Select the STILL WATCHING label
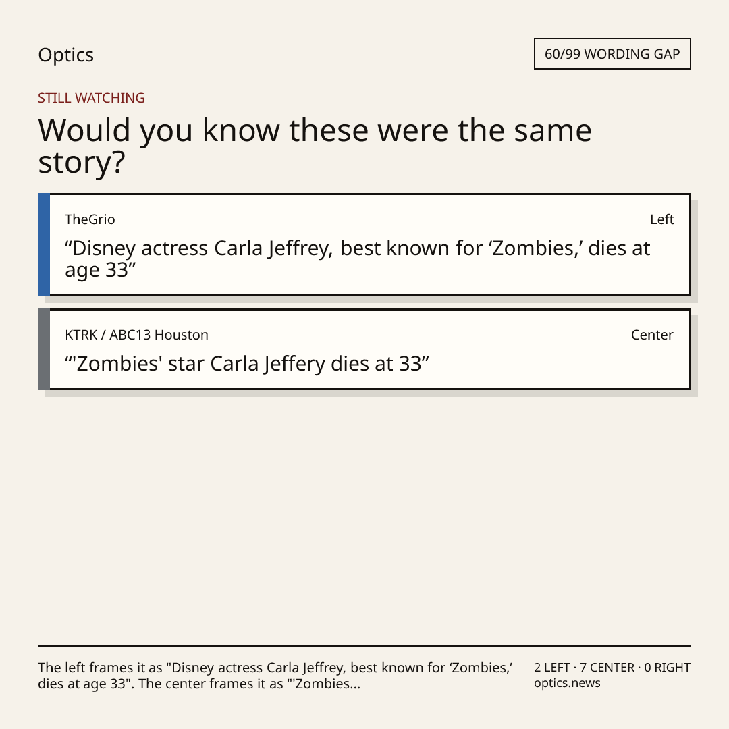729x729 pixels. pyautogui.click(x=91, y=98)
